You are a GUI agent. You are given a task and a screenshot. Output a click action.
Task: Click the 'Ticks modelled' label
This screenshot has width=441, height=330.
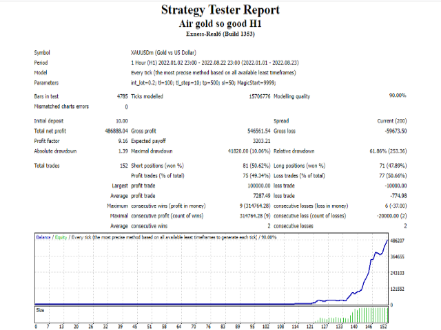pyautogui.click(x=147, y=96)
